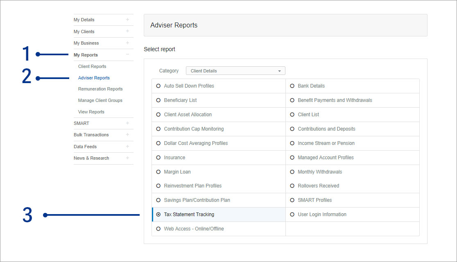Screen dimensions: 457x262
Task: Pick Client Asset Allocation report
Action: [x=158, y=115]
